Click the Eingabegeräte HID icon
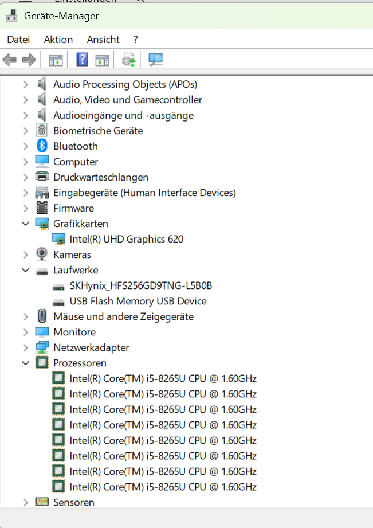This screenshot has height=528, width=373. pos(42,192)
